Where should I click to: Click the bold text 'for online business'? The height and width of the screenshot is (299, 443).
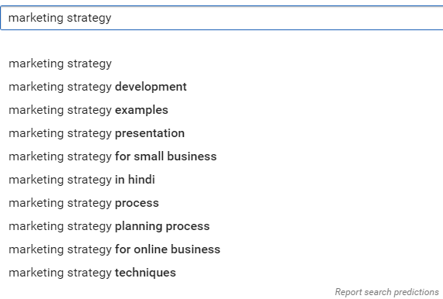(x=168, y=249)
